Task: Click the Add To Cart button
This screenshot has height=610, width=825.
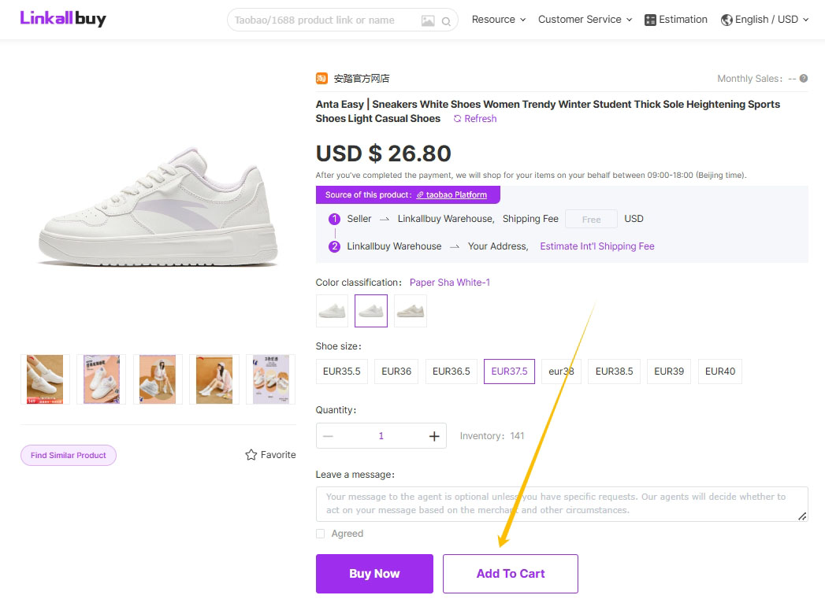Action: [x=511, y=574]
